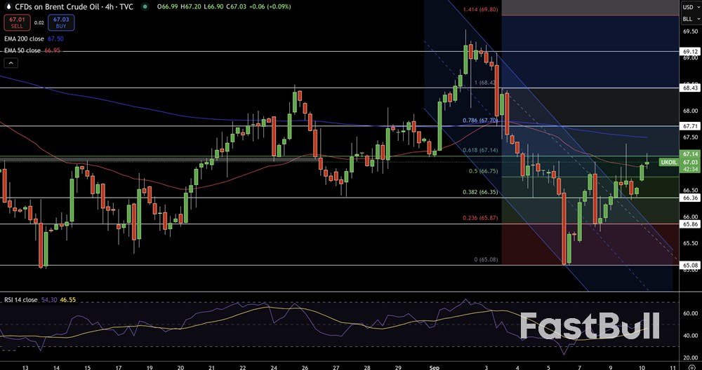Open the BLL unit dropdown
The height and width of the screenshot is (370, 702).
[x=689, y=19]
